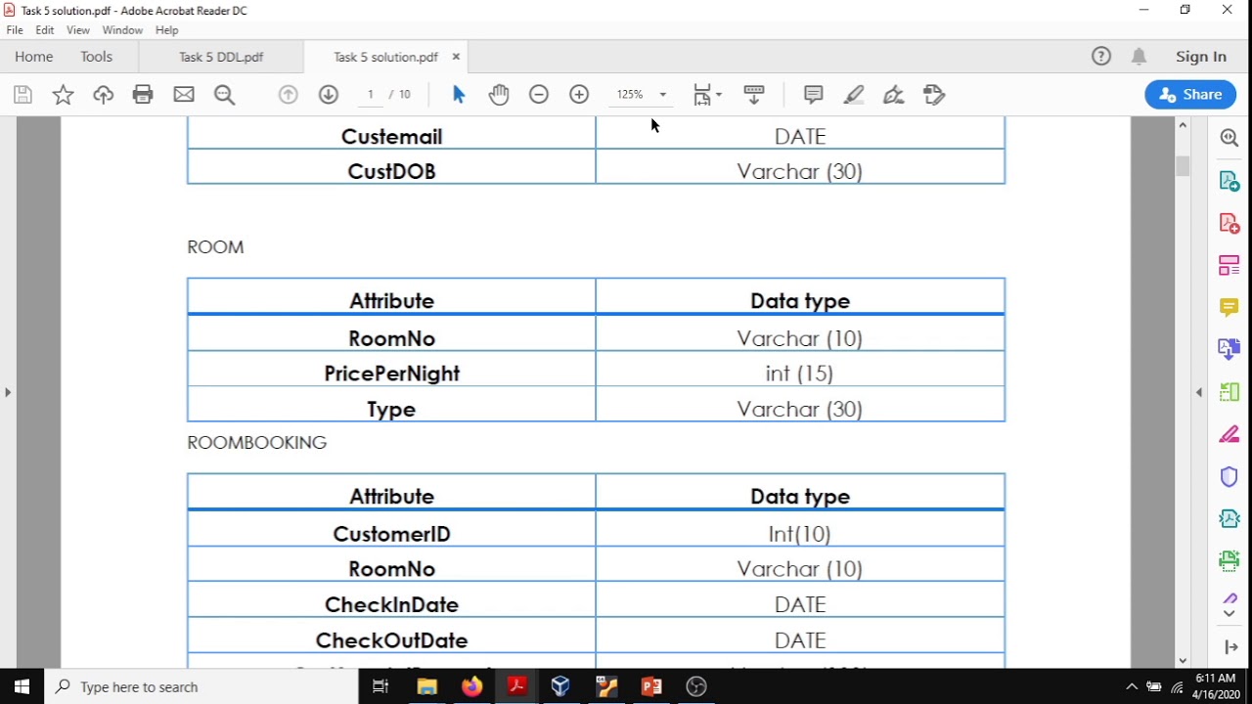Click the Sign In link
1252x704 pixels.
coord(1201,57)
